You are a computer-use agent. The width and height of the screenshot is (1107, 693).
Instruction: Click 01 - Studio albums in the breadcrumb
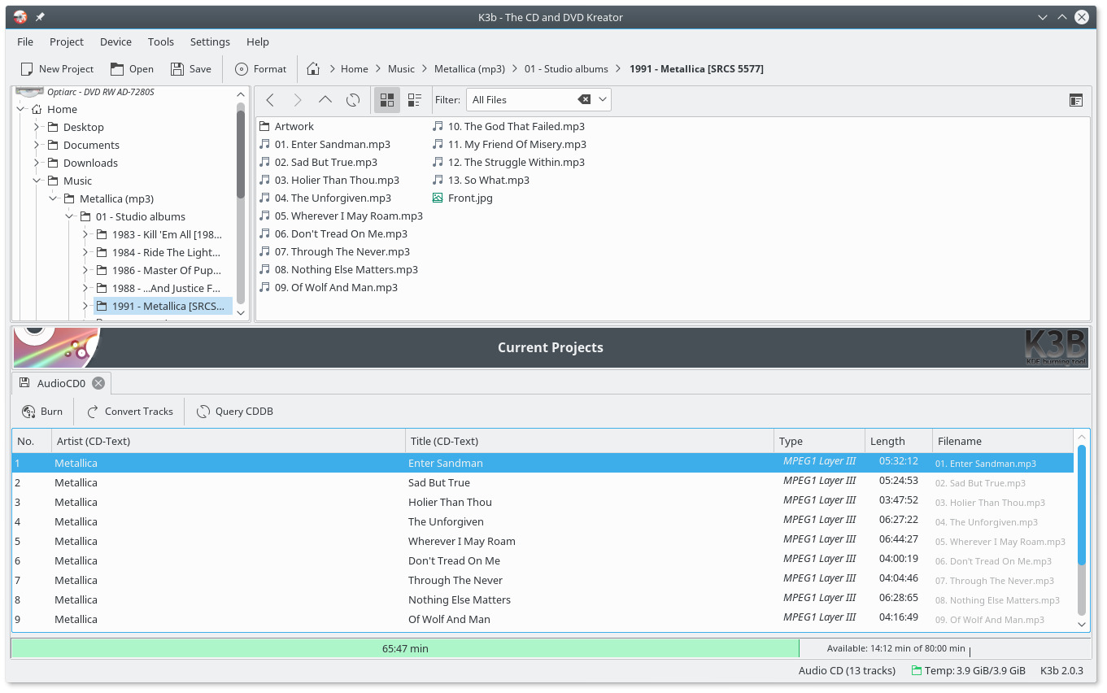[566, 69]
